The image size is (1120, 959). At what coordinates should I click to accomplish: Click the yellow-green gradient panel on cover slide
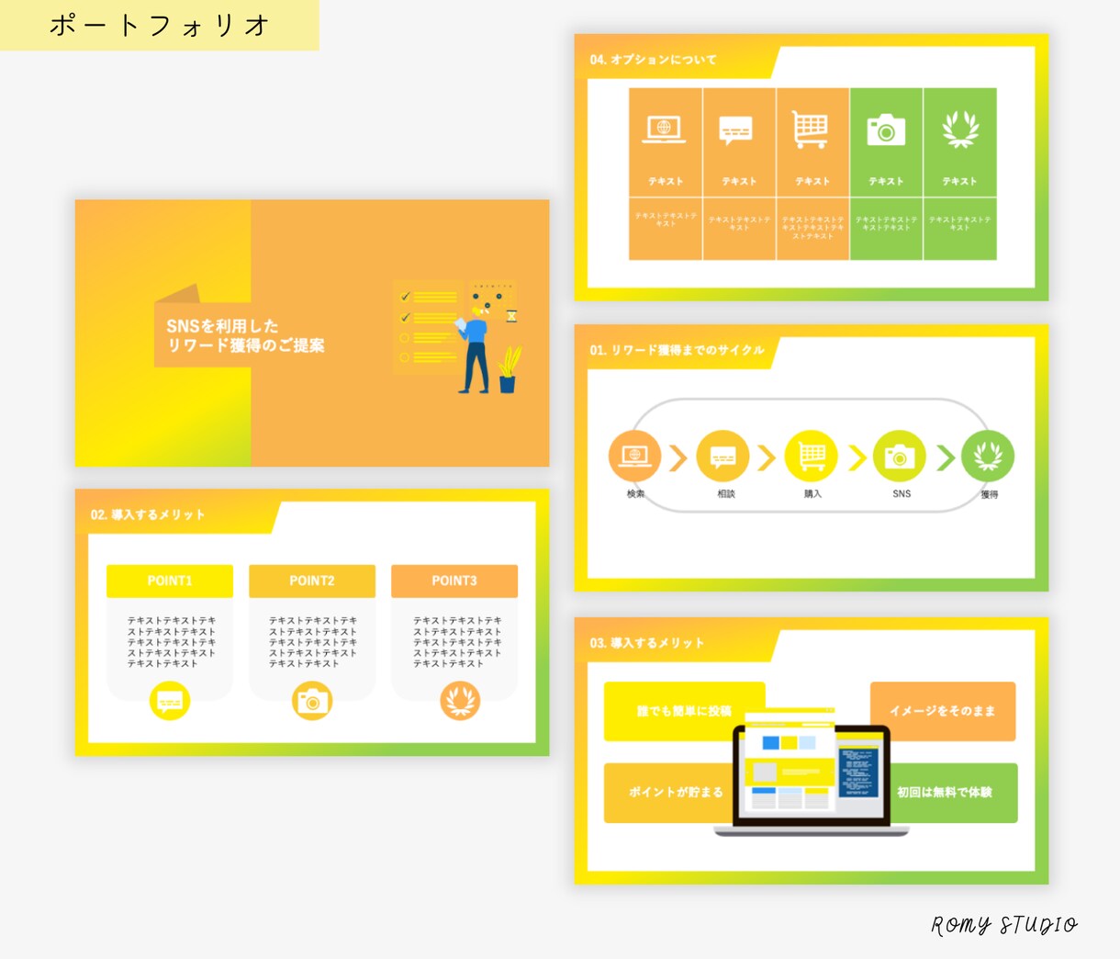coord(163,333)
